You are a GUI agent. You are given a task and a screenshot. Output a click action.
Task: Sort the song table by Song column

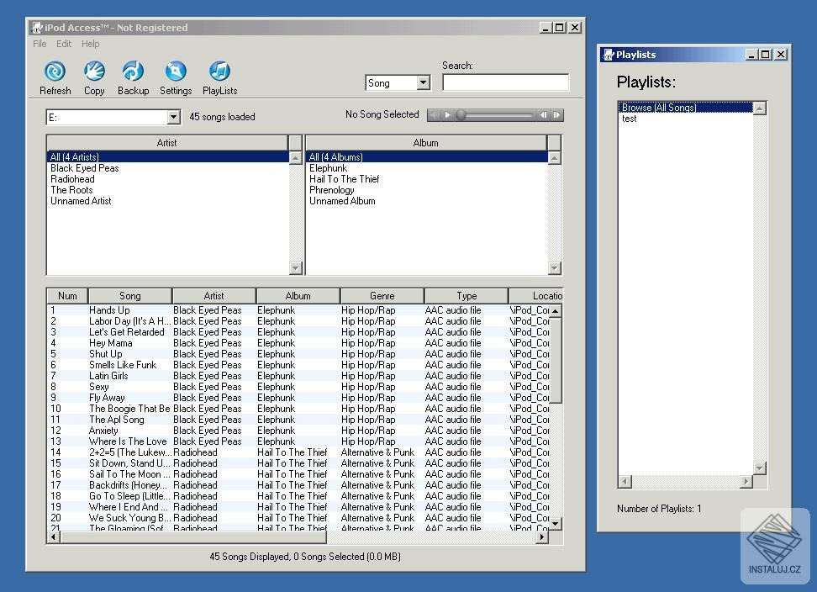[x=130, y=296]
